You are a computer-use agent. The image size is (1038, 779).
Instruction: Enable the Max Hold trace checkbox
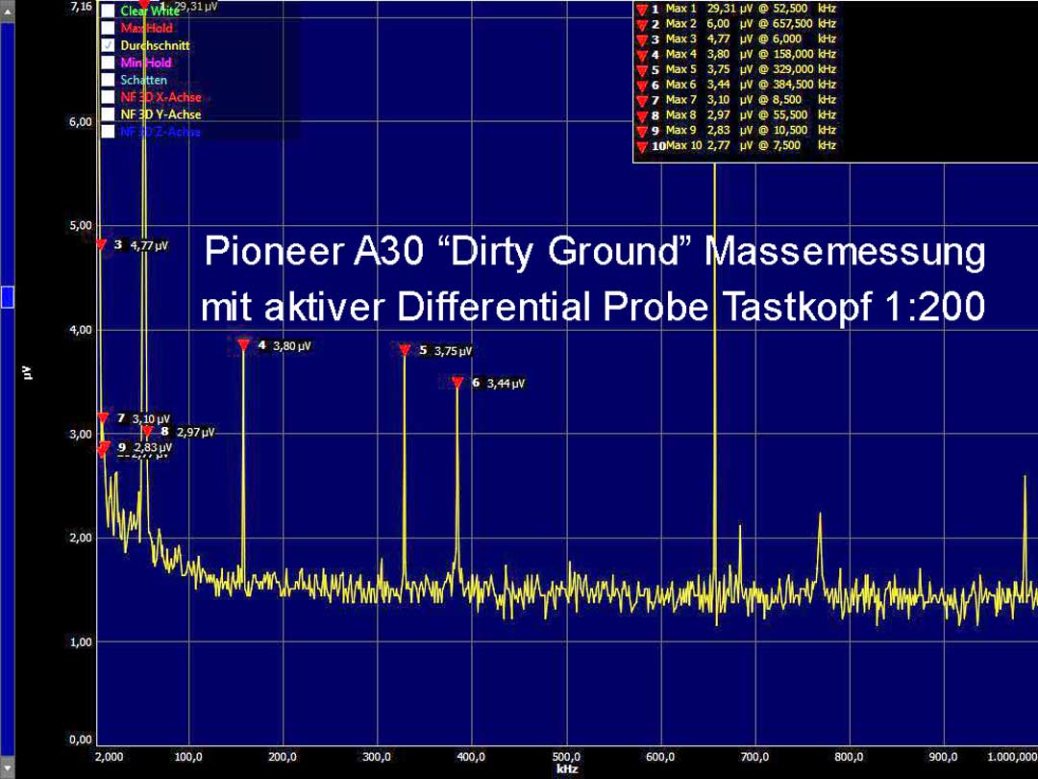[x=108, y=28]
